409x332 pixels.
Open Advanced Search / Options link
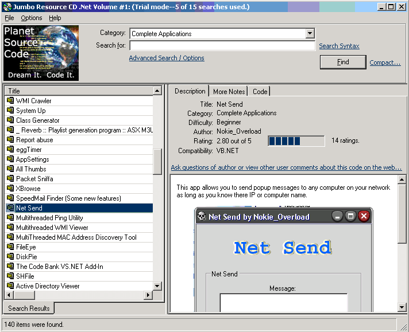167,58
